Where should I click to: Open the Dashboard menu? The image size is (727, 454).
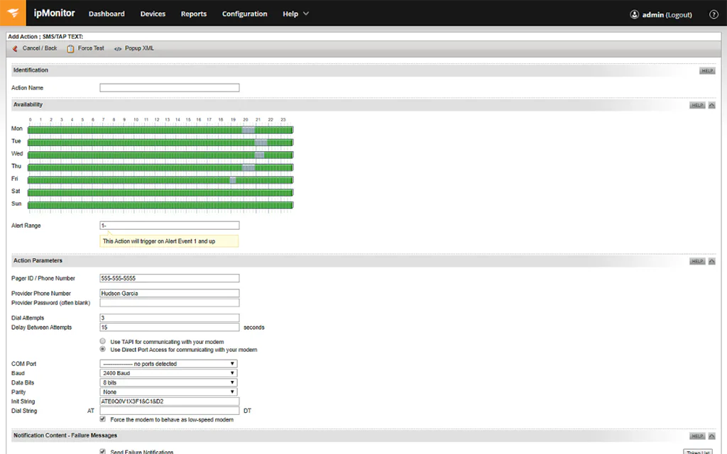click(106, 14)
